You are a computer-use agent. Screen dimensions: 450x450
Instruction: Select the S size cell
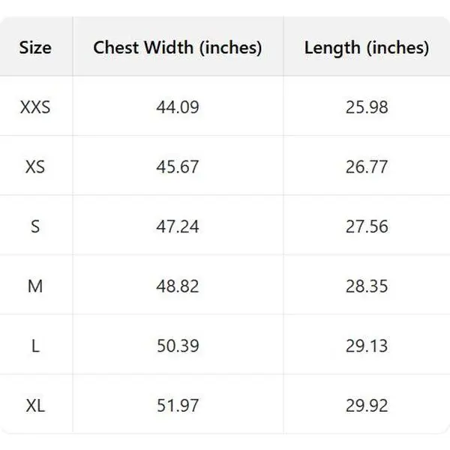[35, 226]
